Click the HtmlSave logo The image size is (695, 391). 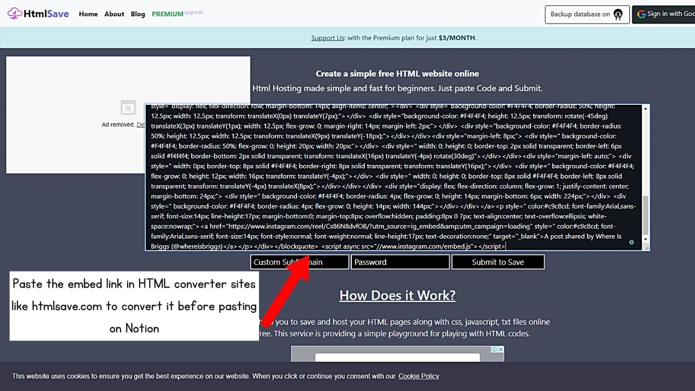pyautogui.click(x=38, y=14)
